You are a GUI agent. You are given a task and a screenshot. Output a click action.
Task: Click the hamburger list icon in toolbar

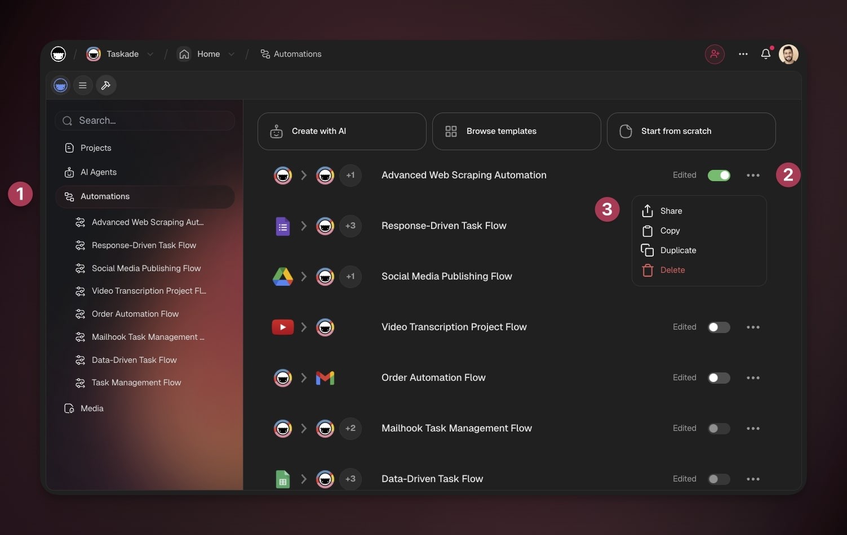pyautogui.click(x=83, y=86)
